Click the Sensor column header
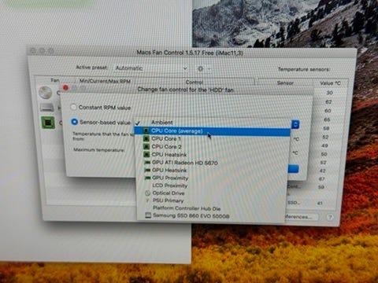 pos(285,83)
